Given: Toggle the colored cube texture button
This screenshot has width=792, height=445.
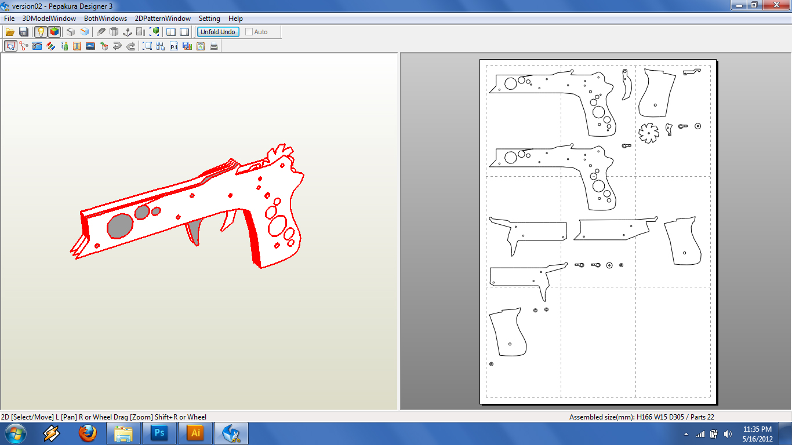Looking at the screenshot, I should click(x=54, y=32).
